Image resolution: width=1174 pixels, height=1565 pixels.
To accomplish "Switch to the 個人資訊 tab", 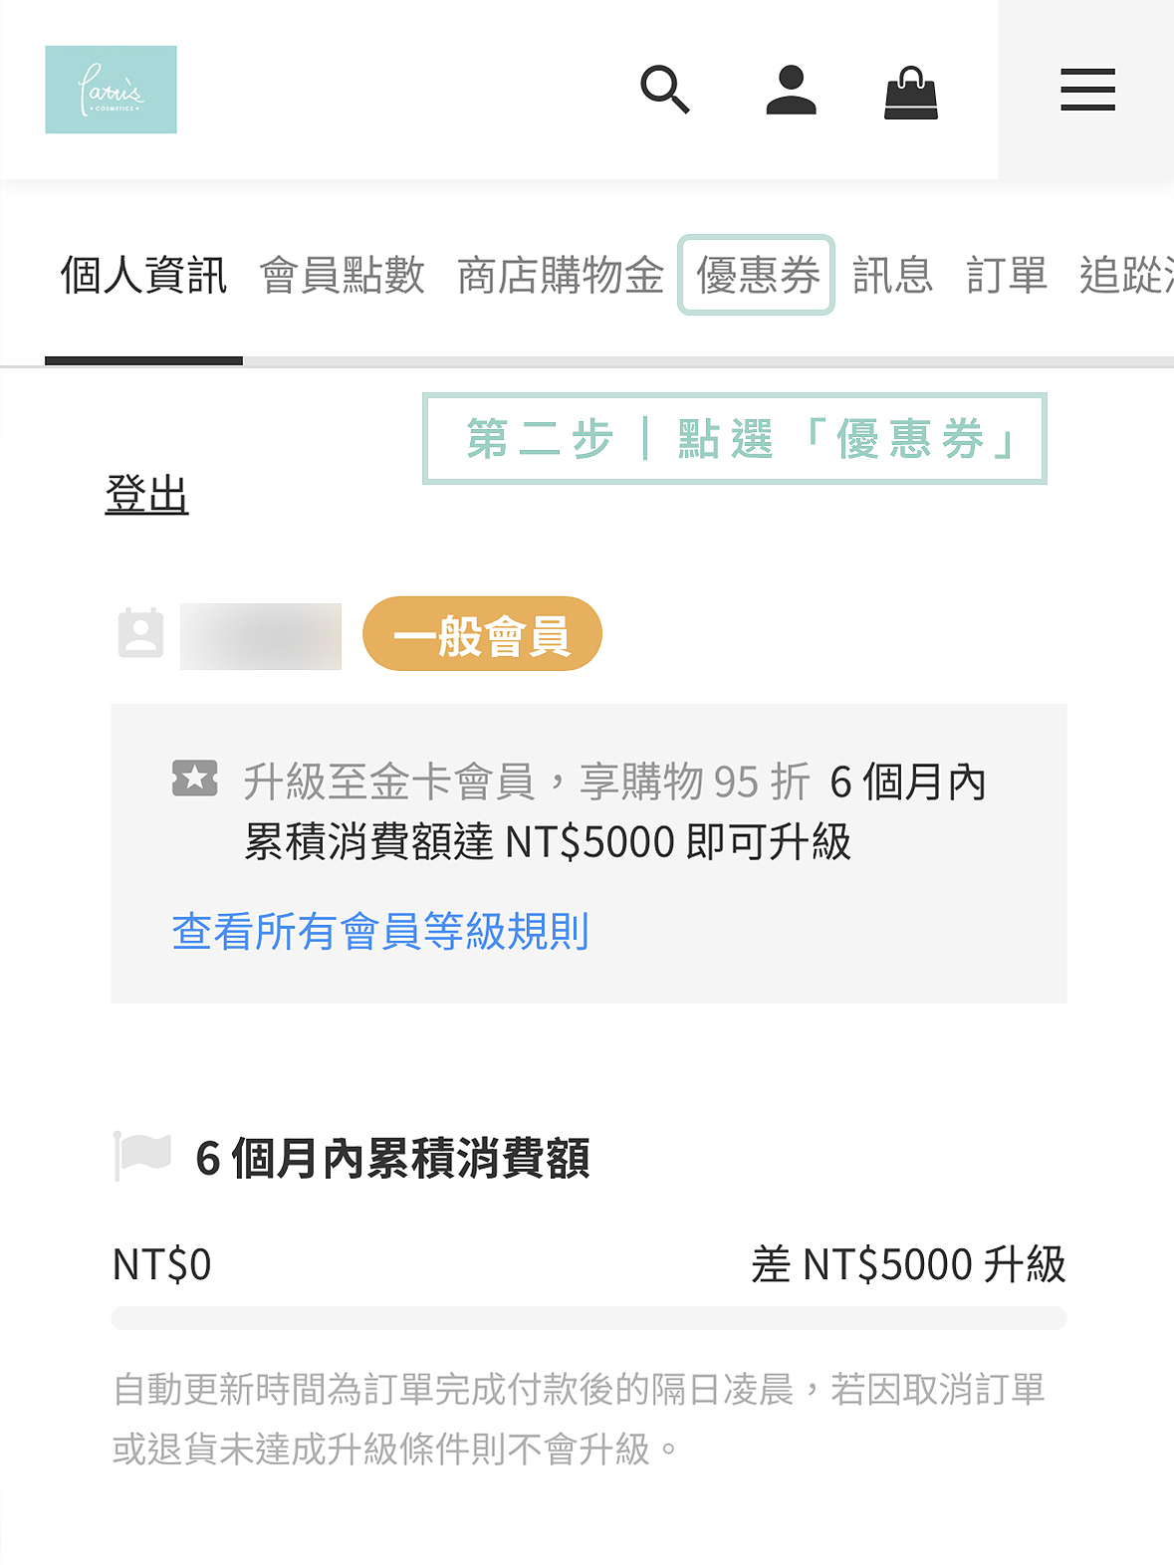I will pos(143,276).
